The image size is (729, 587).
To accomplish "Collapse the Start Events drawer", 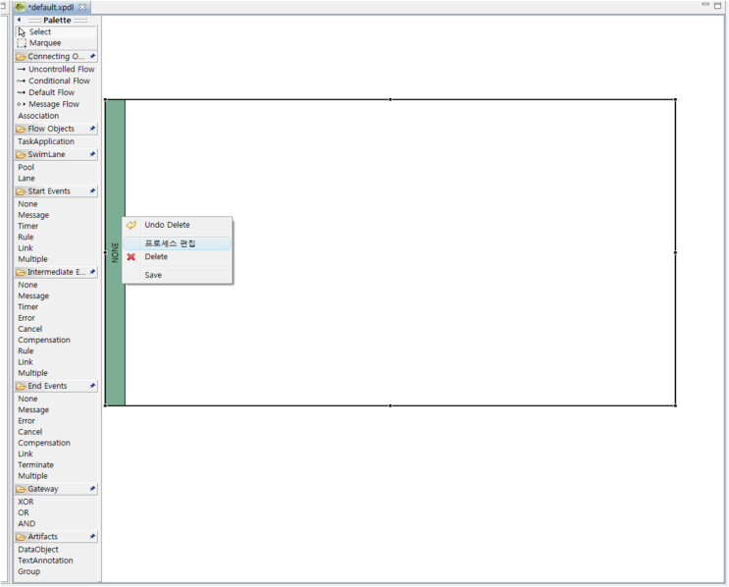I will point(50,191).
